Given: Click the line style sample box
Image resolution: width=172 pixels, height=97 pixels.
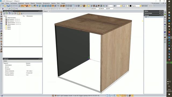Looking at the screenshot, I should click(150, 6).
